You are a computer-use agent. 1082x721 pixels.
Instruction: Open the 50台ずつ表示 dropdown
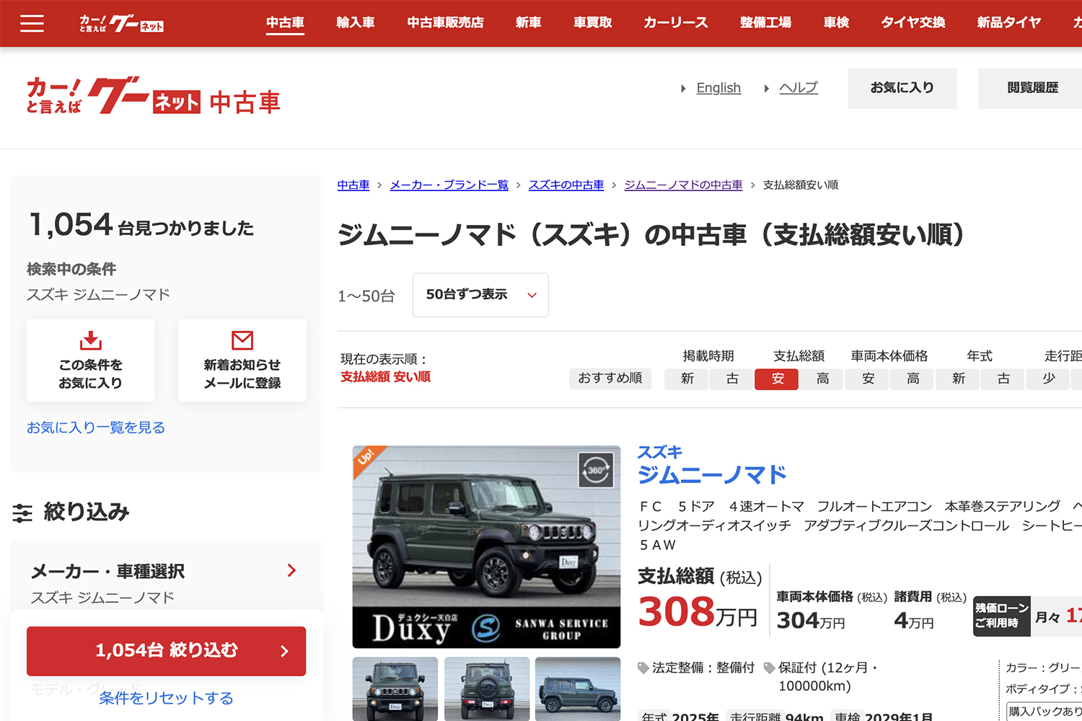click(x=480, y=295)
